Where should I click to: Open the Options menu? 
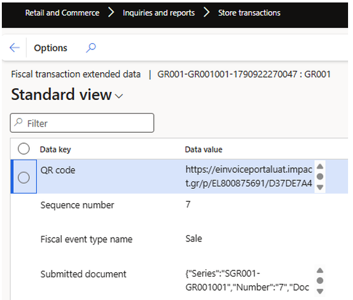(x=51, y=48)
